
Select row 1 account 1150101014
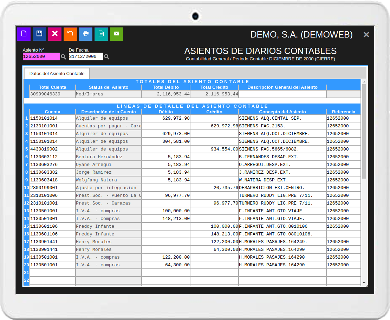pyautogui.click(x=52, y=118)
